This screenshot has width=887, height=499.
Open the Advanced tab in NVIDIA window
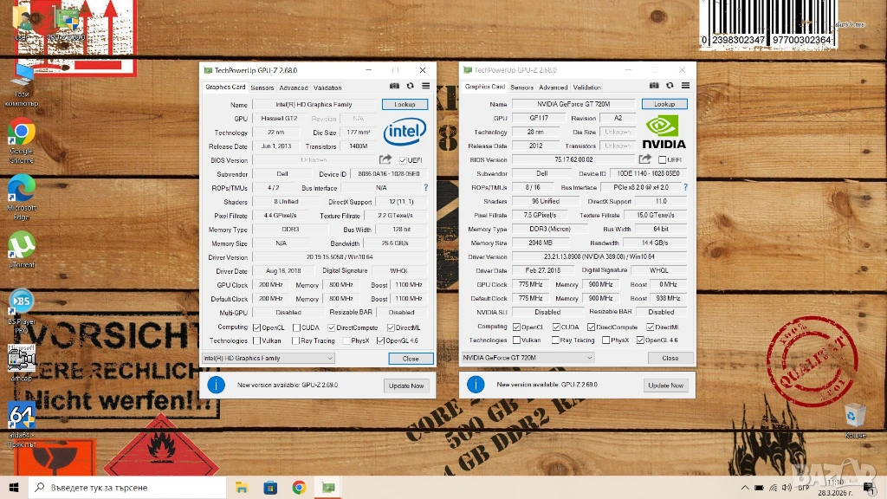[553, 87]
